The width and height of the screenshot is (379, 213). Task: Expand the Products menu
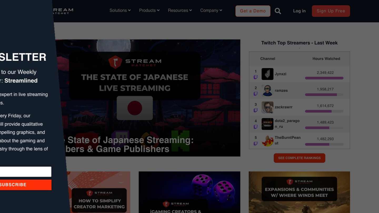pos(149,11)
